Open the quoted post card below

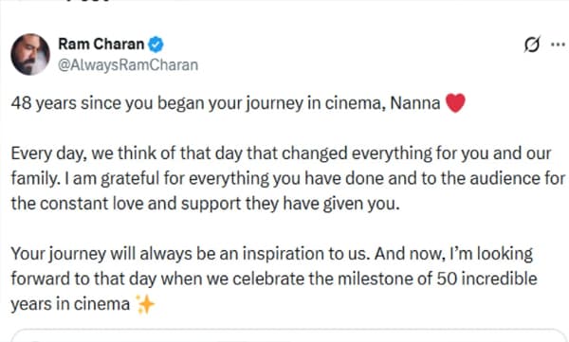[x=289, y=335]
